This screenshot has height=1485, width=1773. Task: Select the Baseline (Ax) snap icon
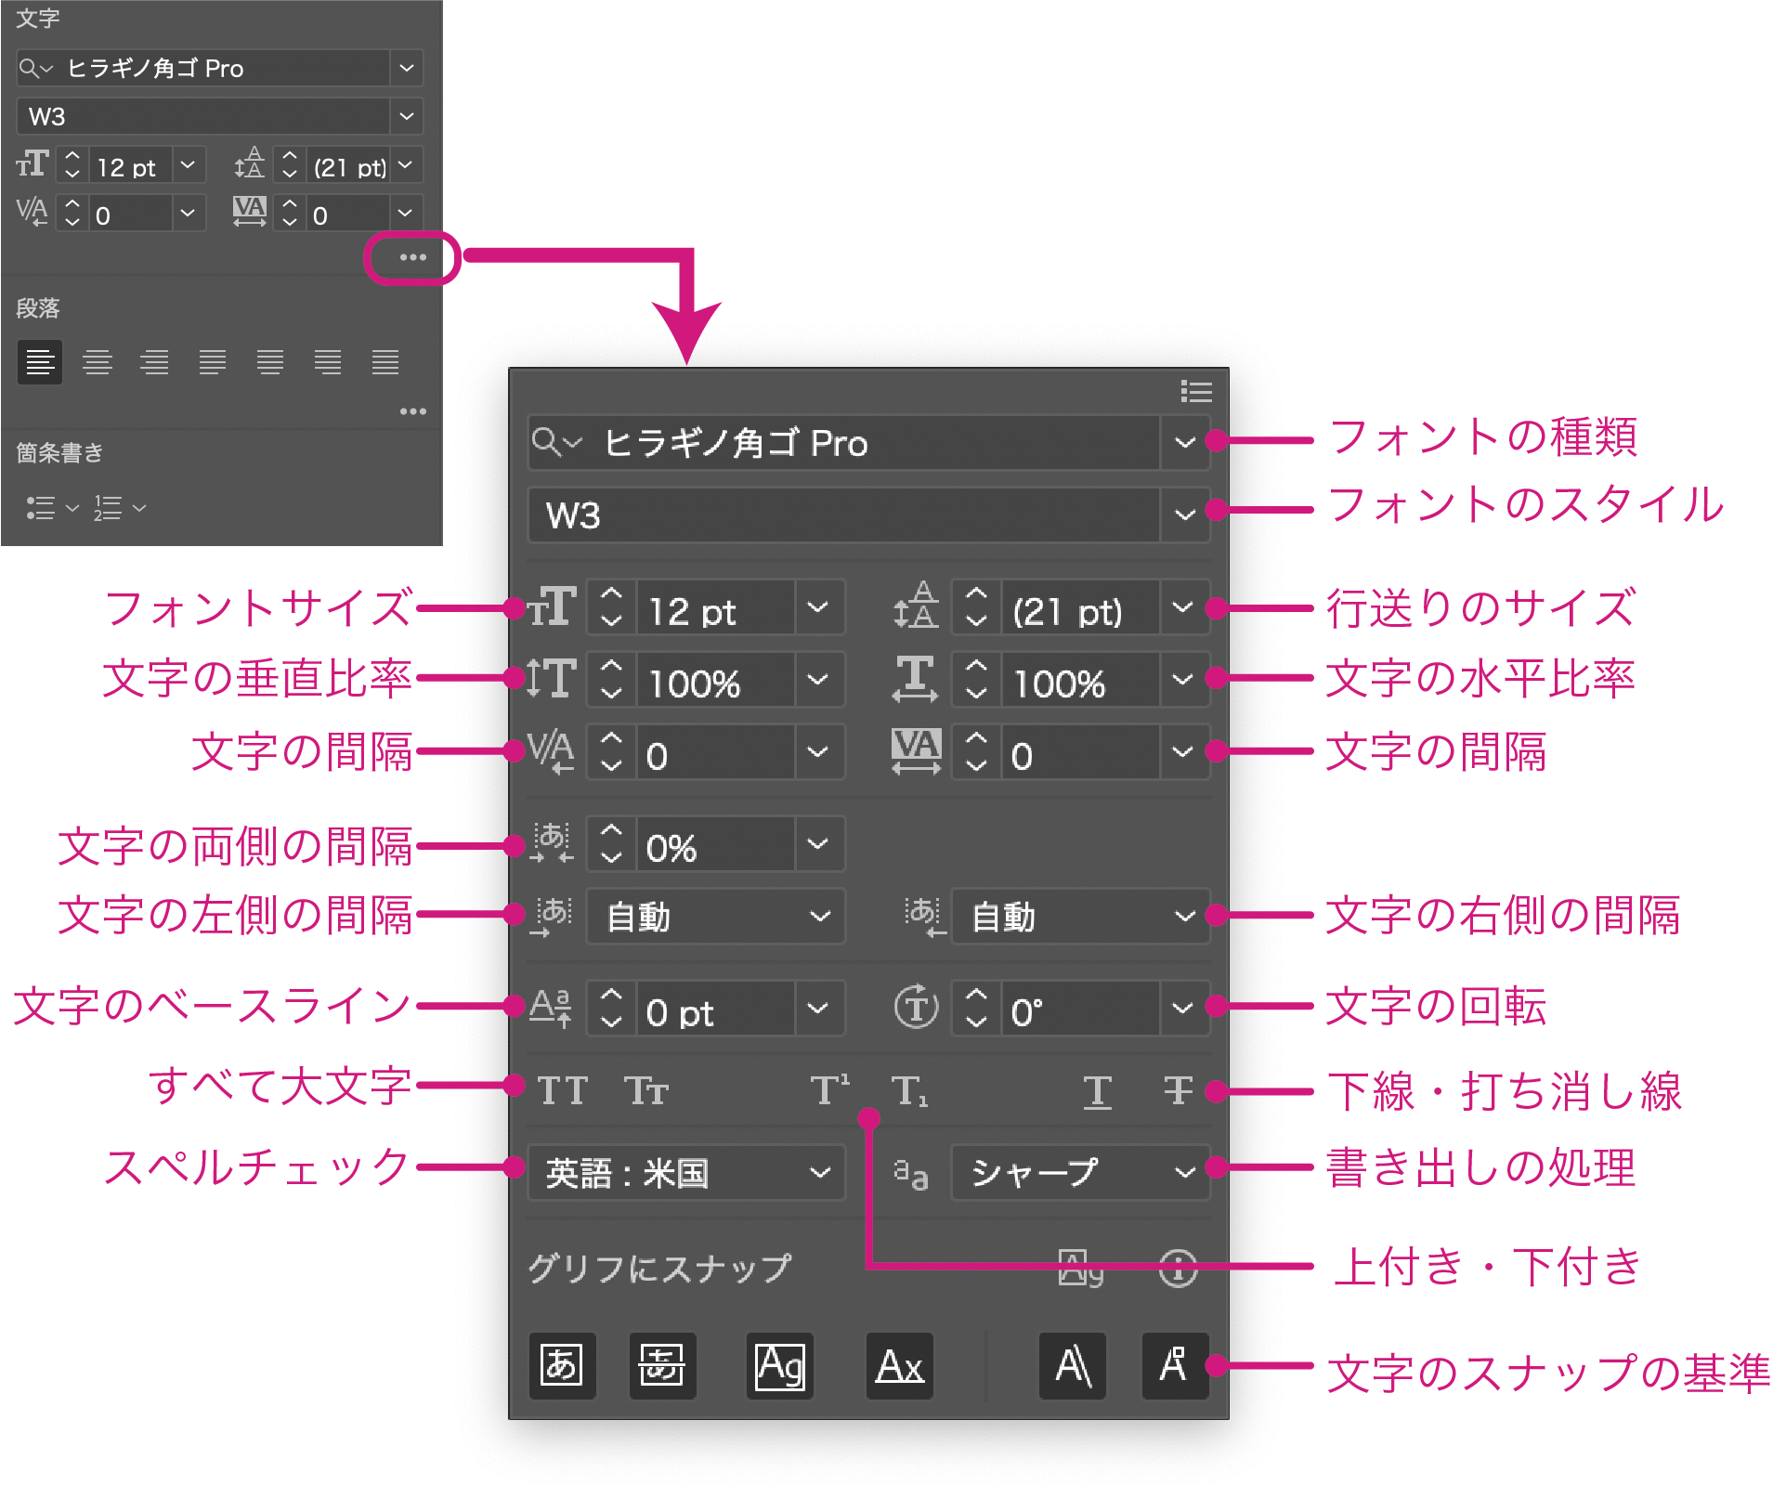click(899, 1365)
